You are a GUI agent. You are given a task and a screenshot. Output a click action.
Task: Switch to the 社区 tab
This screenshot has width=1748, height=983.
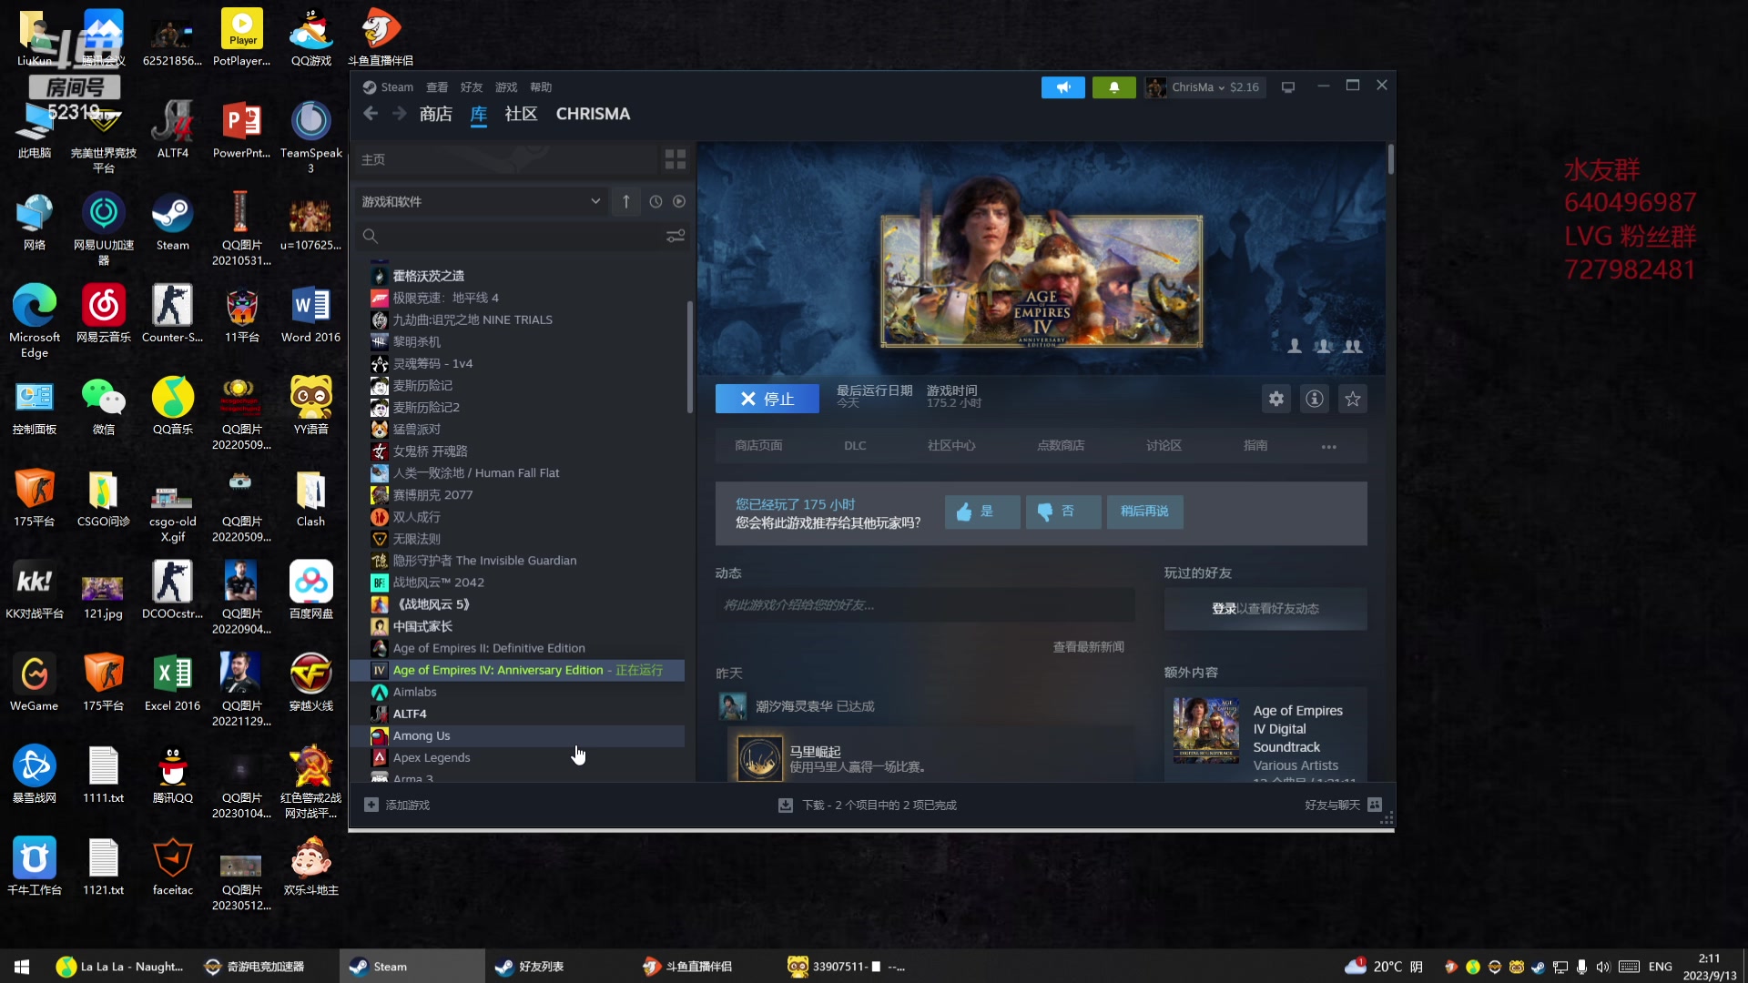(x=521, y=114)
